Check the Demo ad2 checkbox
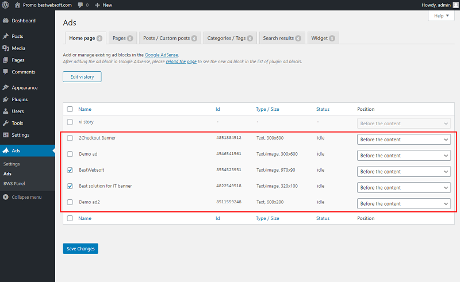This screenshot has width=460, height=282. pos(70,202)
